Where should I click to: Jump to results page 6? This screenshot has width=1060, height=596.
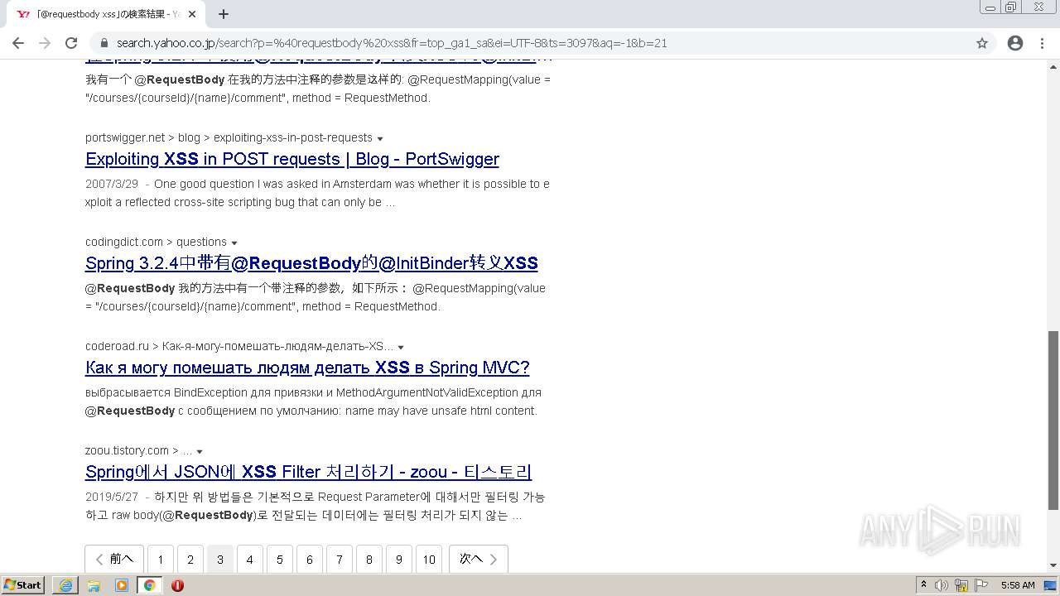(x=310, y=560)
